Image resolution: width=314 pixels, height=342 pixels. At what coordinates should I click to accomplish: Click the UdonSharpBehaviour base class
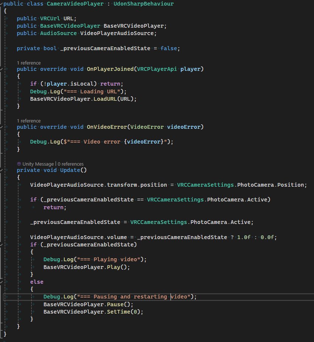tap(144, 4)
